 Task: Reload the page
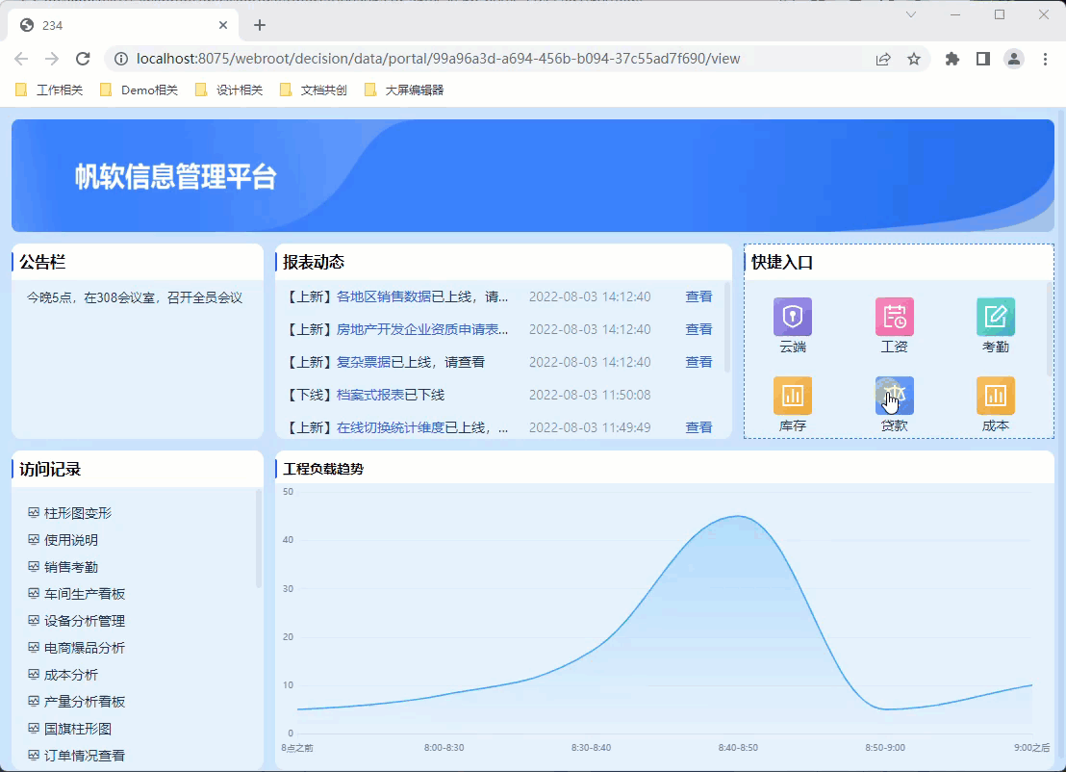(83, 59)
